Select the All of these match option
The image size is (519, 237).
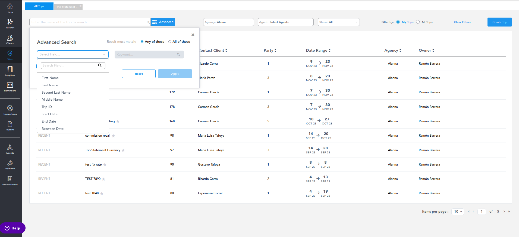coord(170,42)
